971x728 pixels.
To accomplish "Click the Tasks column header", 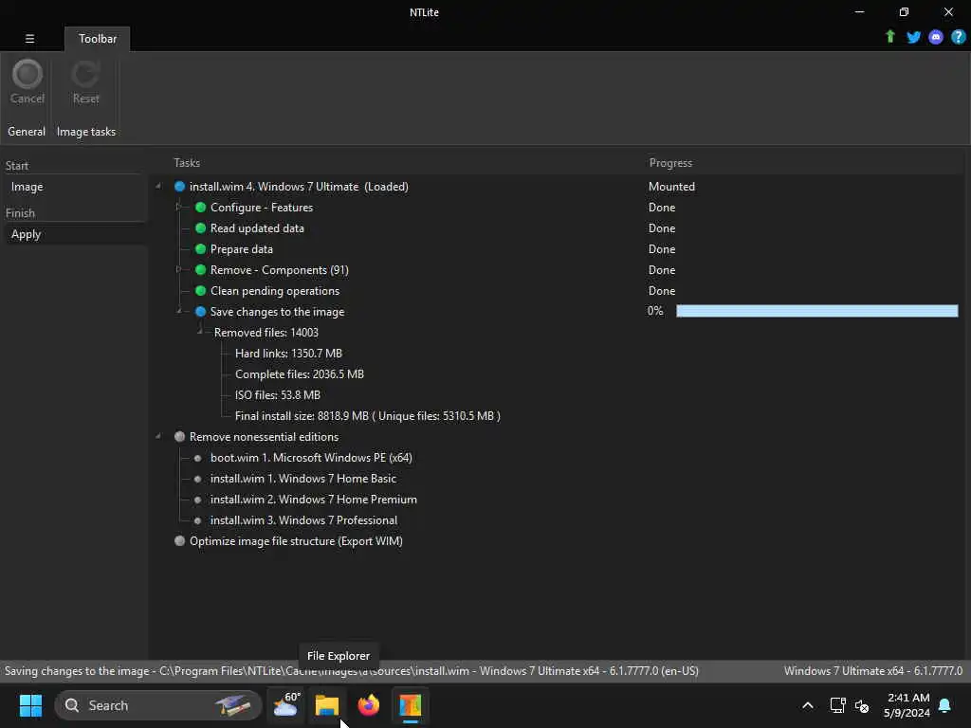I will pos(187,163).
